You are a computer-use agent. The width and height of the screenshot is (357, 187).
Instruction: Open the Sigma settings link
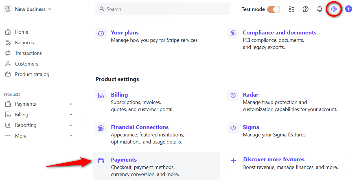(x=251, y=127)
